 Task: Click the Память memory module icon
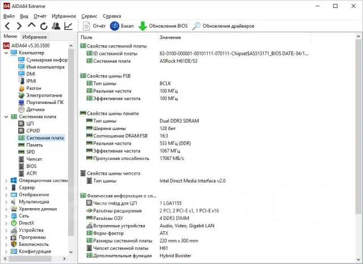(x=22, y=145)
